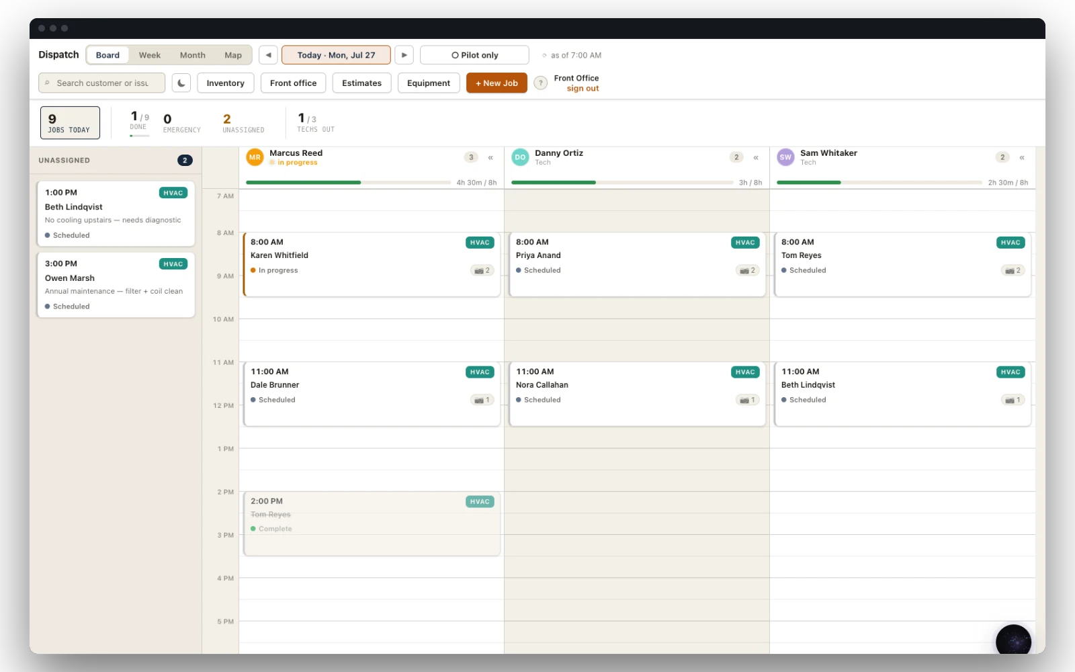Go to next day arrow
This screenshot has height=672, width=1075.
coord(404,55)
